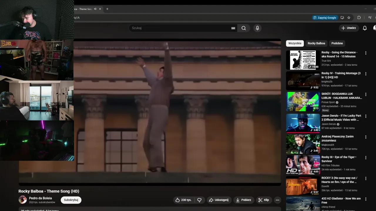Click the main video player
The height and width of the screenshot is (211, 376).
pyautogui.click(x=150, y=112)
